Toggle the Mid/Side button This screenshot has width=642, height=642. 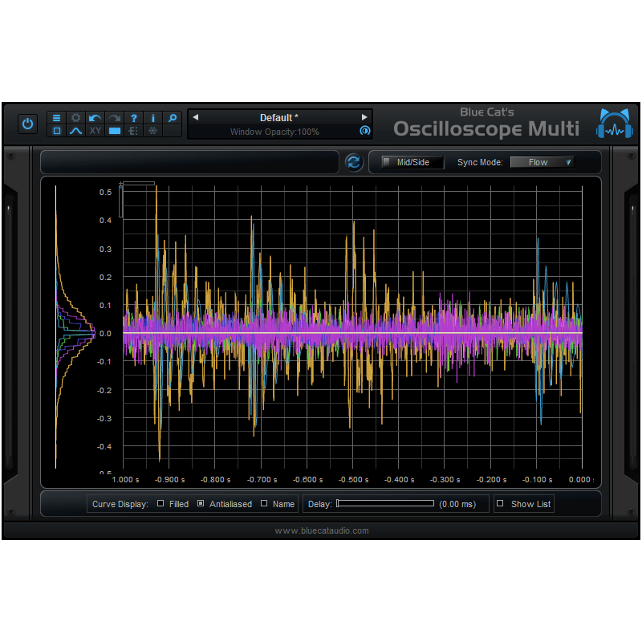412,161
